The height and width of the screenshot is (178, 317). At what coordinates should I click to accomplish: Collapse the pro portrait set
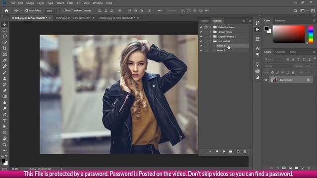(x=210, y=41)
